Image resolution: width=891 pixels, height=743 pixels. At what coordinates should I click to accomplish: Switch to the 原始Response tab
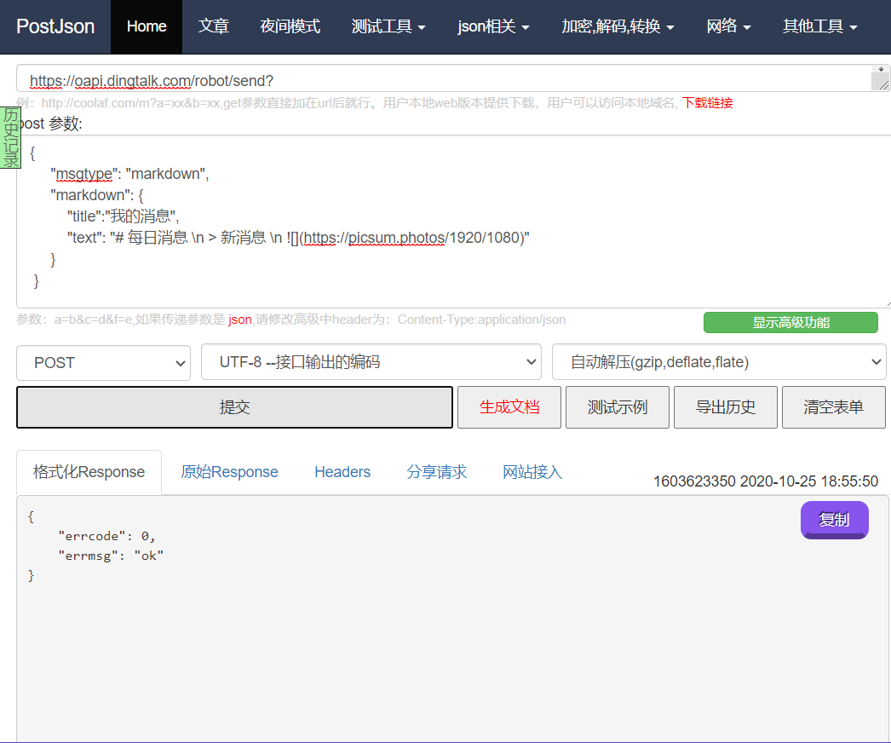tap(229, 472)
